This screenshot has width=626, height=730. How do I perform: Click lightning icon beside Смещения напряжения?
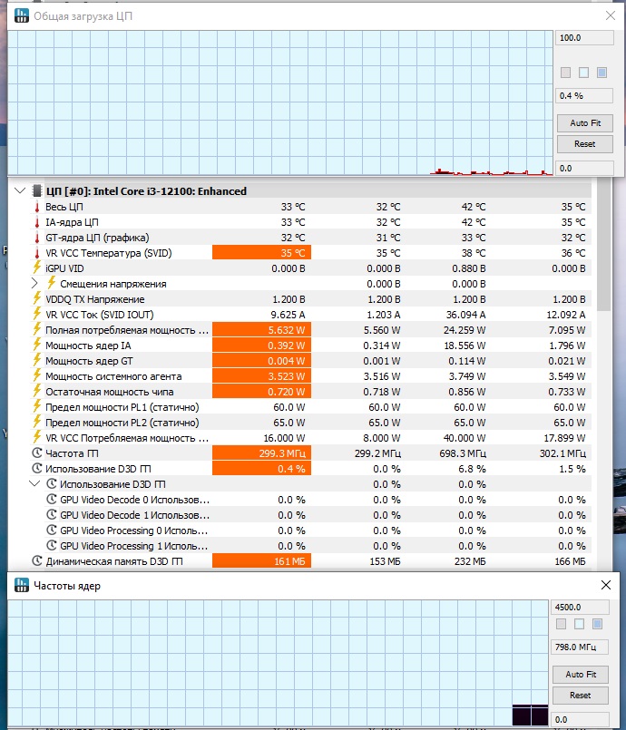pyautogui.click(x=52, y=283)
